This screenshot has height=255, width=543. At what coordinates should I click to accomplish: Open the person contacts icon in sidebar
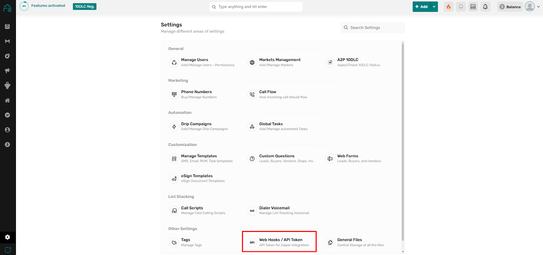7,130
